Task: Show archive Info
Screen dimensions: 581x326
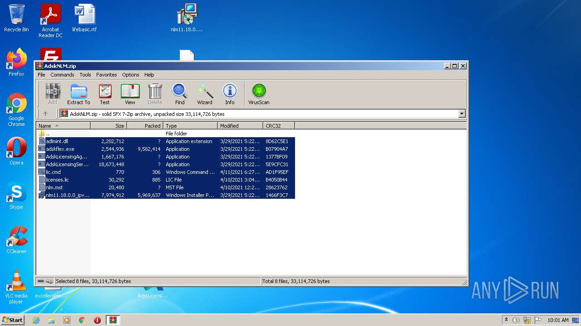Action: click(x=230, y=94)
